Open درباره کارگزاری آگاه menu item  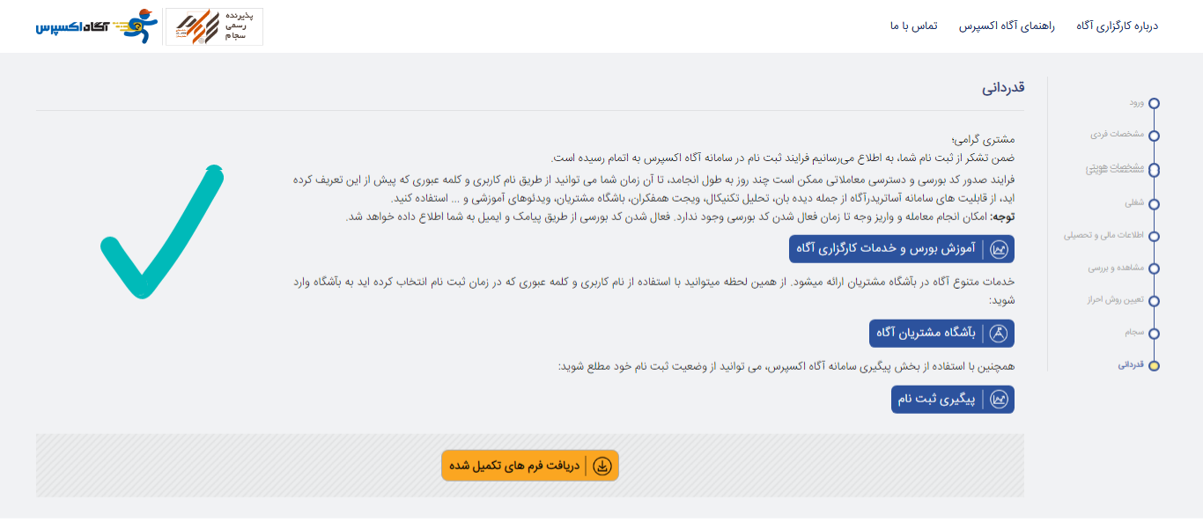click(x=1117, y=26)
